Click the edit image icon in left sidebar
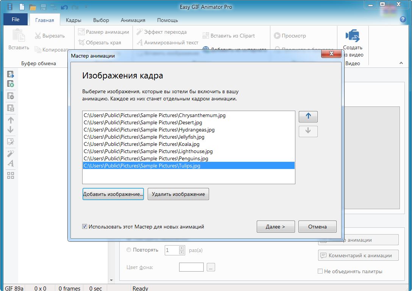 [11, 142]
